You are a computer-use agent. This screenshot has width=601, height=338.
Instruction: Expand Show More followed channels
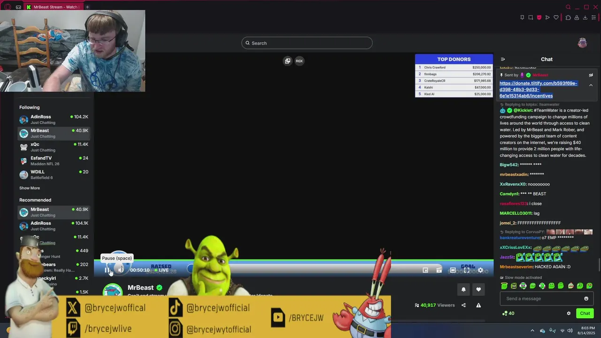click(x=30, y=188)
